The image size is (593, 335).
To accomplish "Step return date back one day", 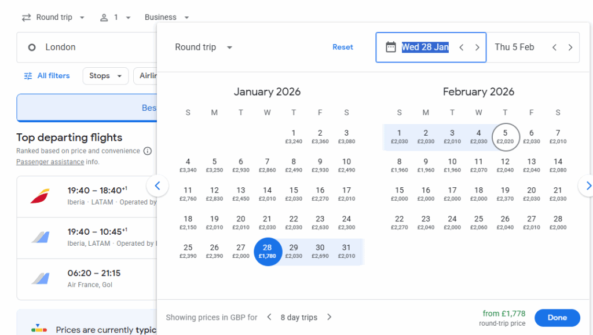I will point(554,48).
